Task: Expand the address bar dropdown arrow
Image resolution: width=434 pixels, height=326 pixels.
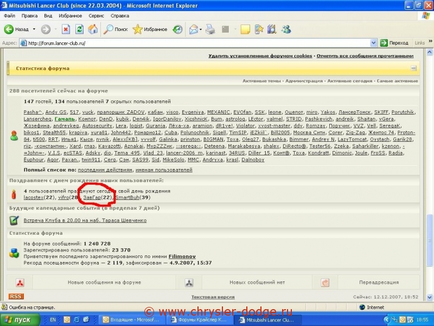Action: point(373,43)
